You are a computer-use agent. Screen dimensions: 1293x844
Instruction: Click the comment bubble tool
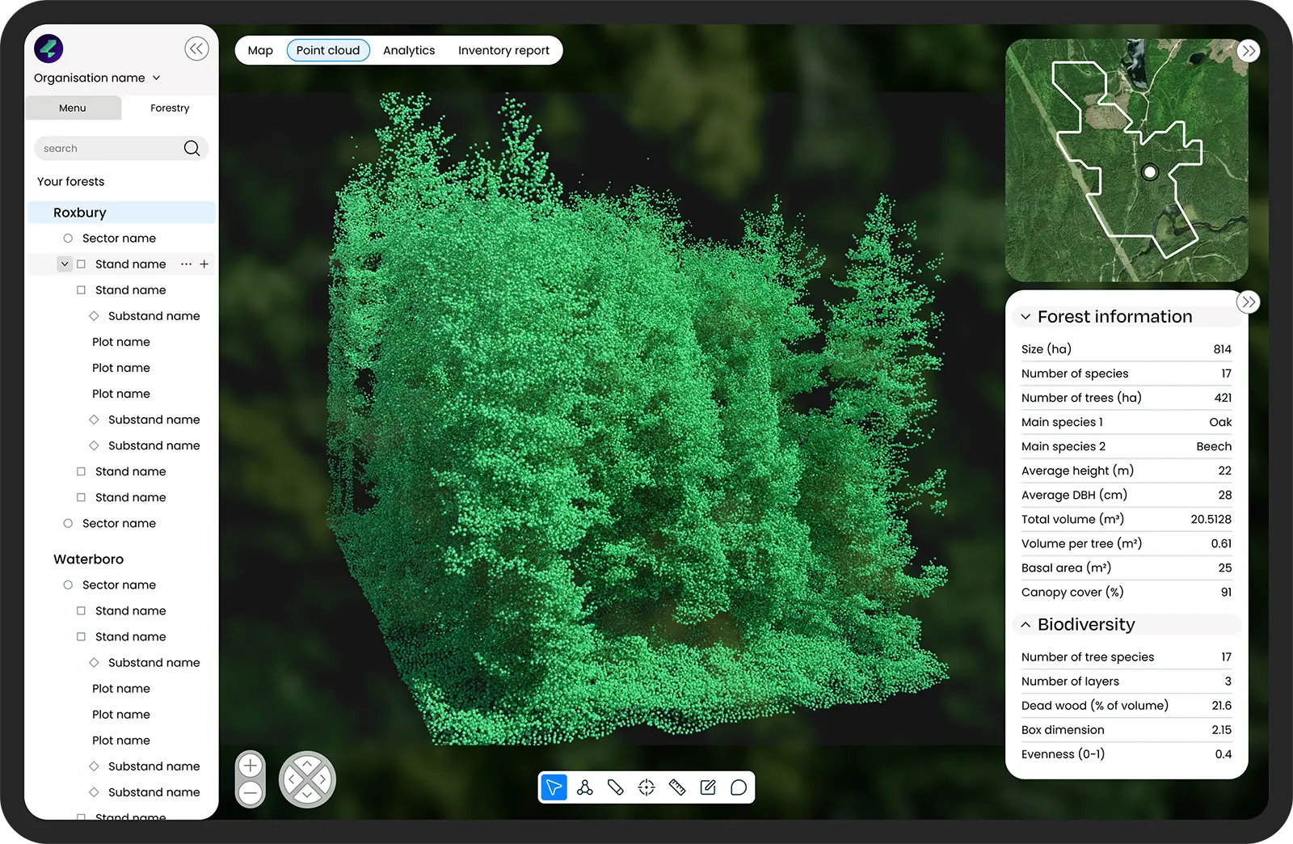coord(739,787)
